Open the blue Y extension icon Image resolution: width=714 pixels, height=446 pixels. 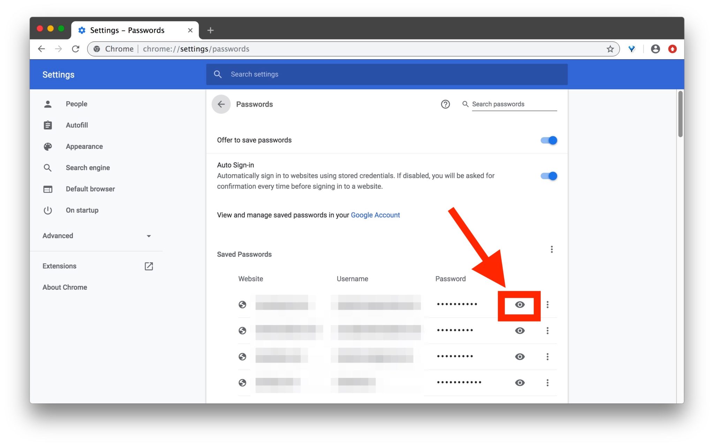(x=632, y=49)
